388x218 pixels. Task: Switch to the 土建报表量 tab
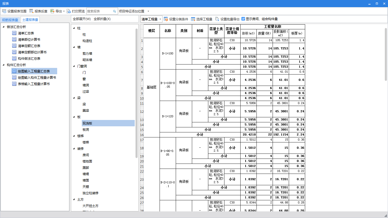point(30,20)
